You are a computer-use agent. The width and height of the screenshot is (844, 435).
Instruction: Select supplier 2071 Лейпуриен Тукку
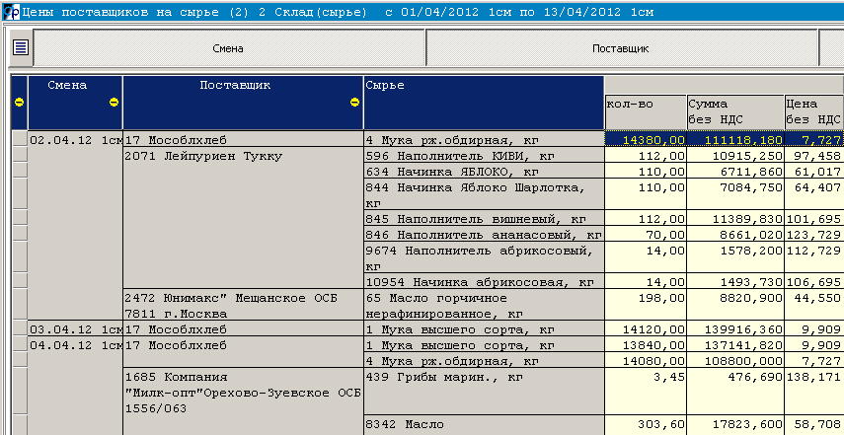click(243, 218)
